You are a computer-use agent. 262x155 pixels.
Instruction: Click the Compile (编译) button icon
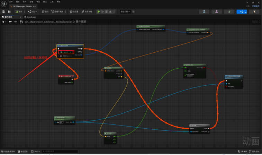click(x=17, y=11)
